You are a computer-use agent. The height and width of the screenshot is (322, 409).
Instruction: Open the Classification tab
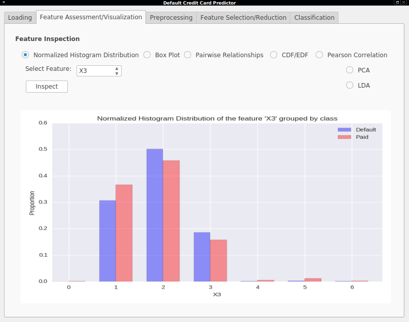pos(314,17)
